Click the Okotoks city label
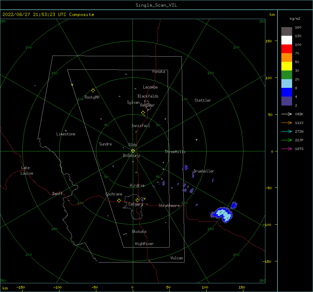Screen dimensions: 313x292 point(139,232)
